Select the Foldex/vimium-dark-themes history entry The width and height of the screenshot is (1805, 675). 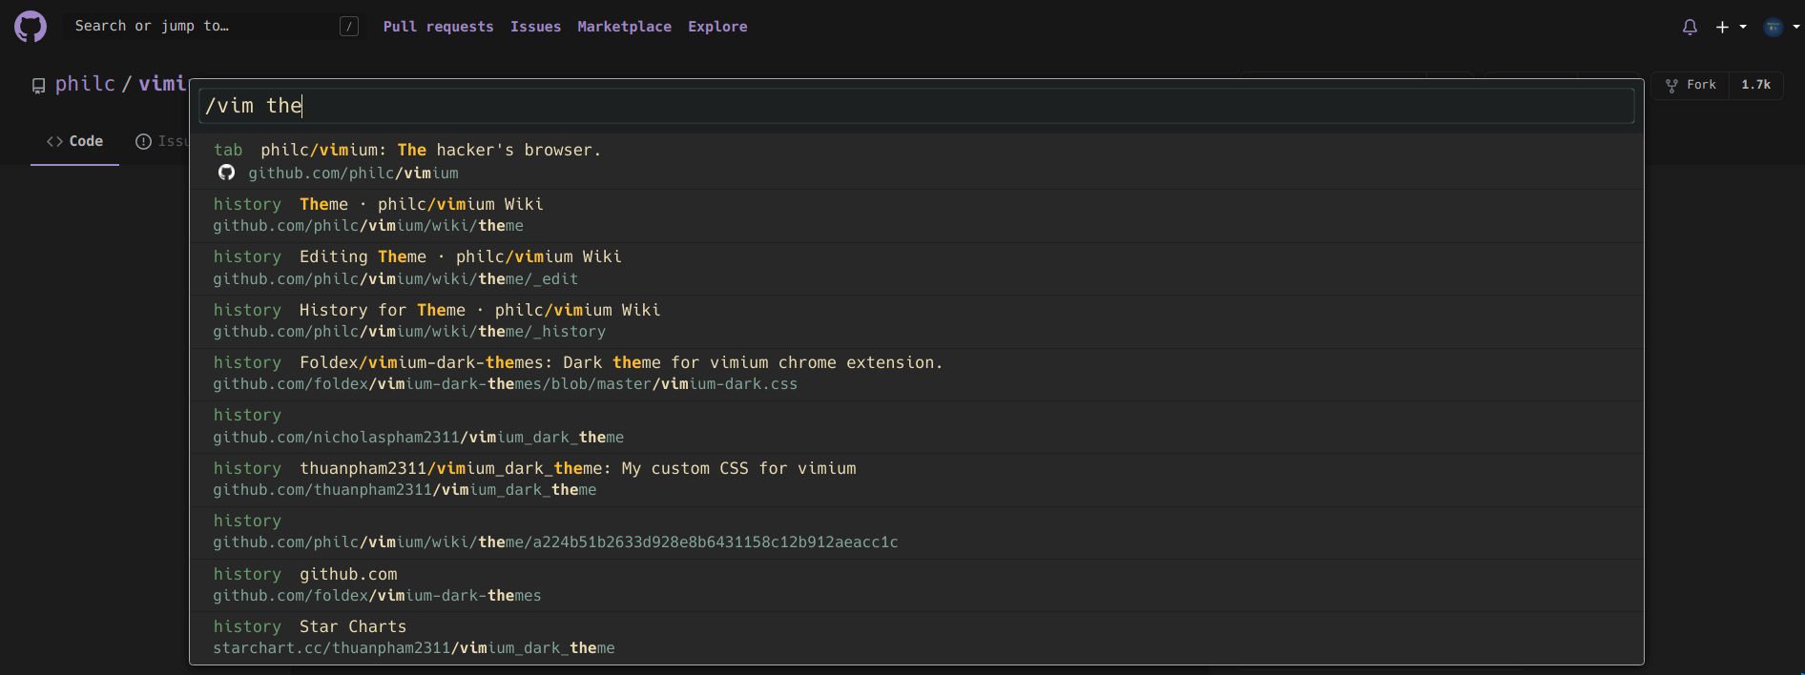(x=916, y=373)
